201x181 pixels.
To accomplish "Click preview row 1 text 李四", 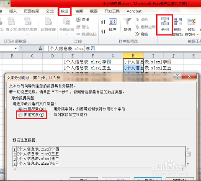I will 55,149.
